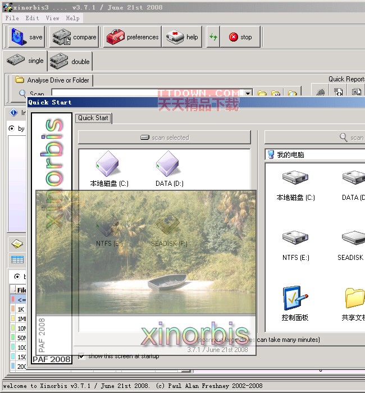Click the 200 row in size list
The height and width of the screenshot is (393, 365).
pyautogui.click(x=19, y=366)
